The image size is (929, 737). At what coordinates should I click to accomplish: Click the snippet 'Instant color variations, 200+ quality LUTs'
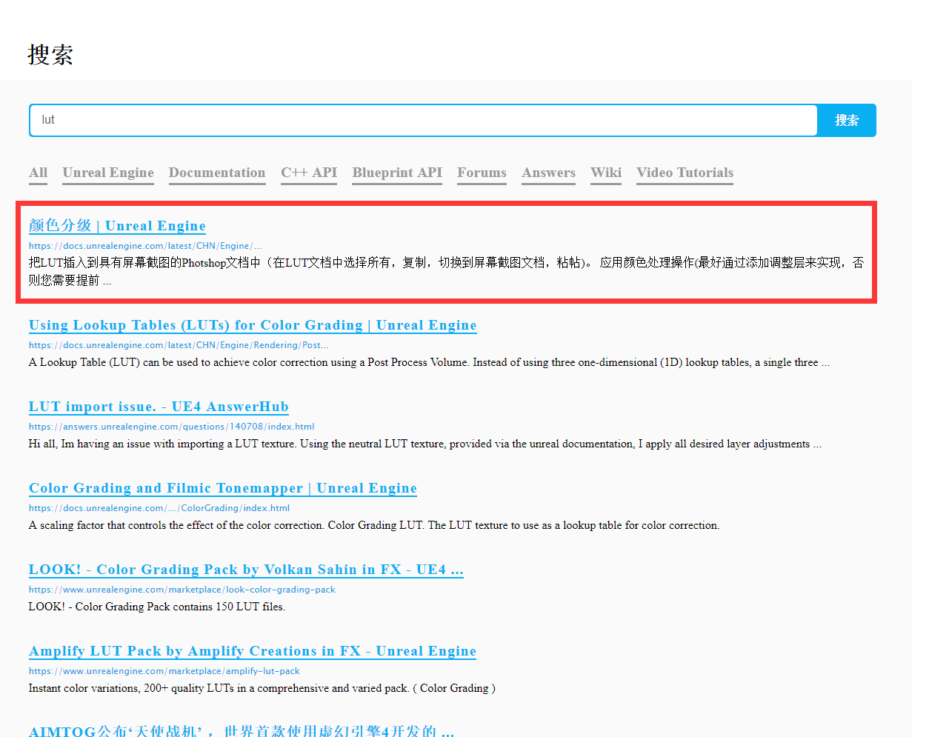point(262,688)
